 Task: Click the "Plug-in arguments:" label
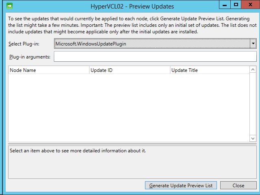(x=30, y=57)
